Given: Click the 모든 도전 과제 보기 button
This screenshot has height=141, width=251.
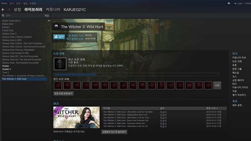Looking at the screenshot, I should tap(63, 94).
